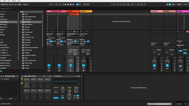Toggle the blue Automation Arm button
The width and height of the screenshot is (189, 106).
(x=77, y=4)
